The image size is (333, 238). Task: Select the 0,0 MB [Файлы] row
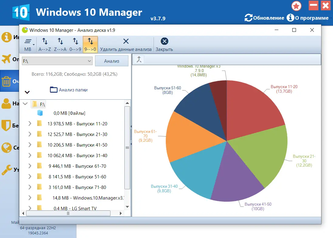[70, 113]
